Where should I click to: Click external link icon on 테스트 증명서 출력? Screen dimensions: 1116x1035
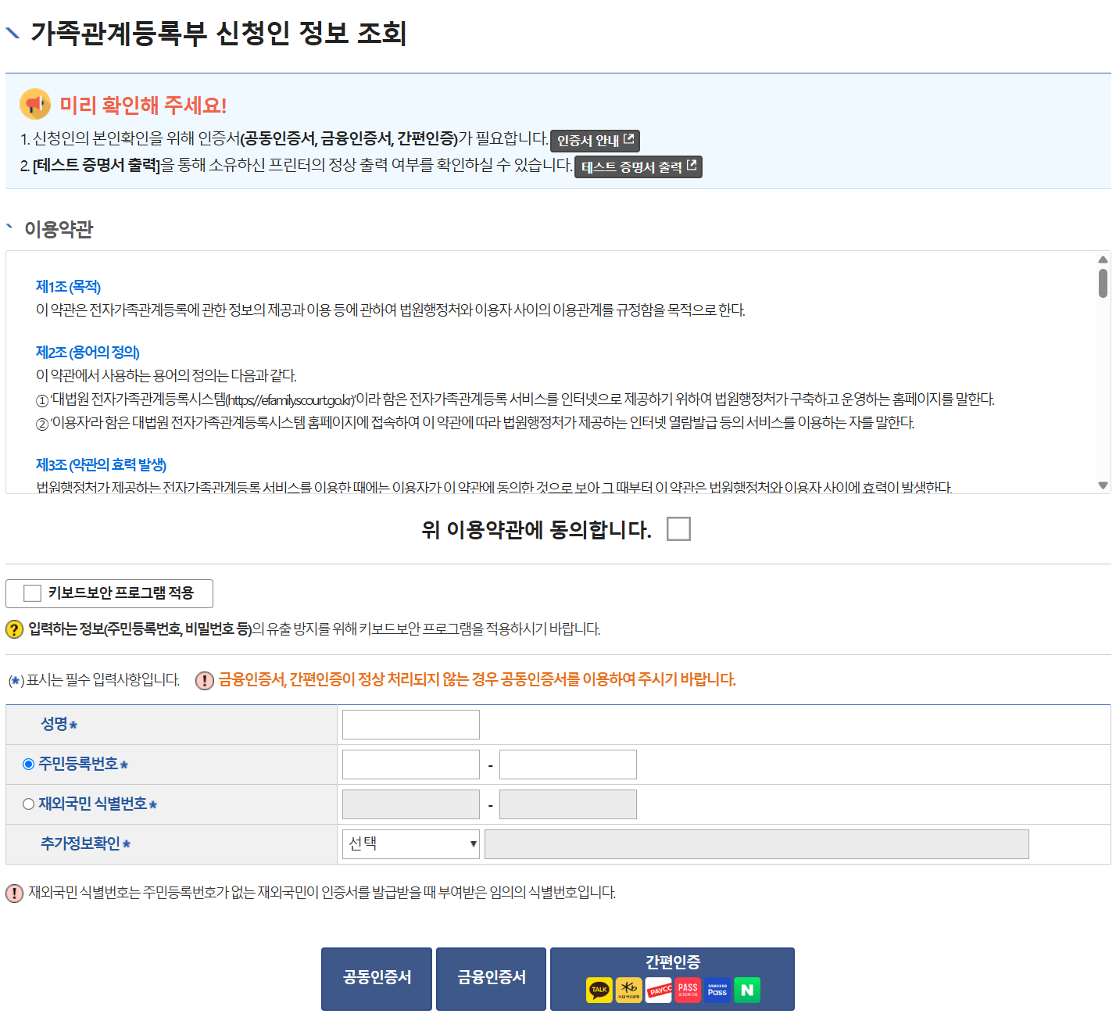pyautogui.click(x=692, y=167)
